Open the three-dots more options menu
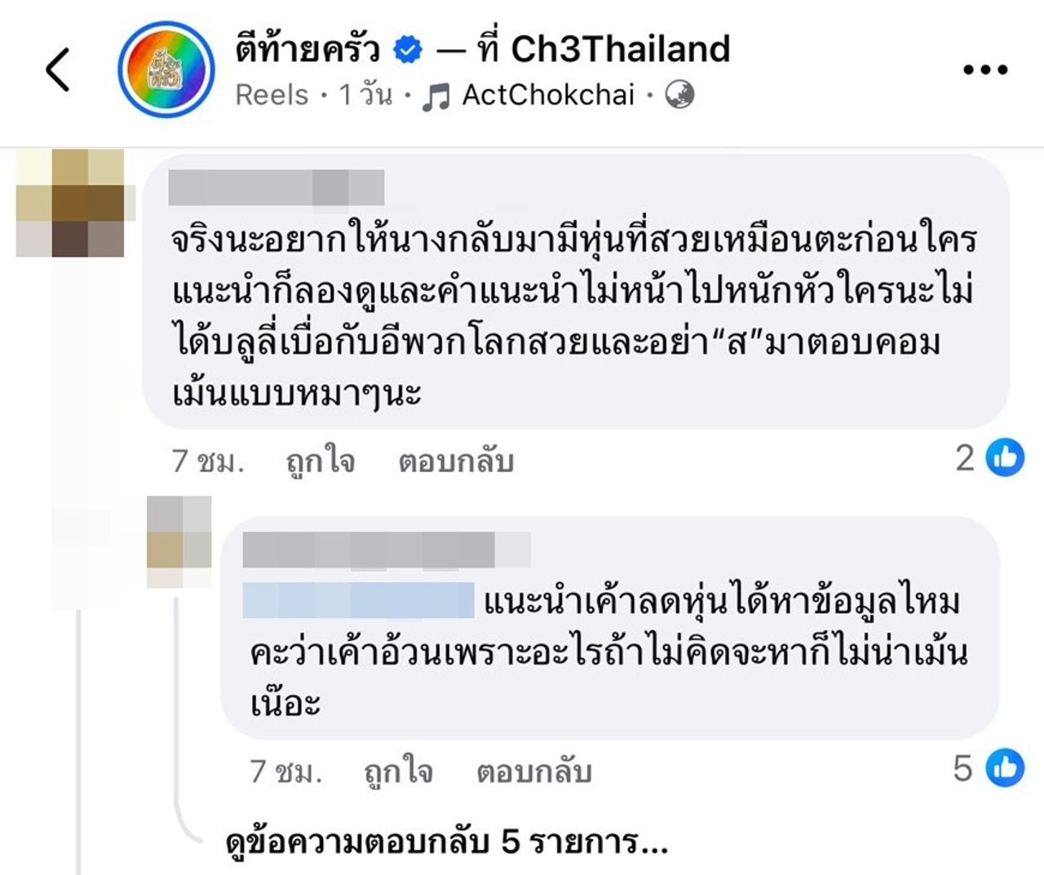The height and width of the screenshot is (875, 1044). click(985, 70)
